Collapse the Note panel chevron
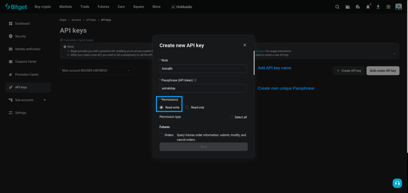This screenshot has width=408, height=193. (x=394, y=54)
